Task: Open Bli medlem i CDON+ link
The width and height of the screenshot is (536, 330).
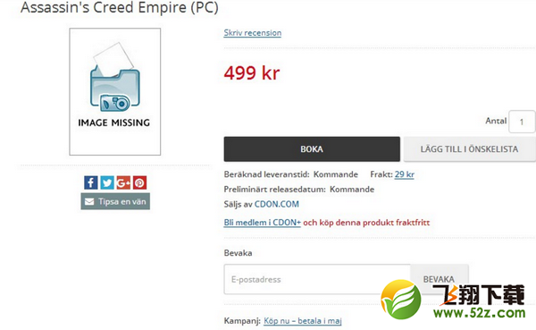Action: [262, 223]
